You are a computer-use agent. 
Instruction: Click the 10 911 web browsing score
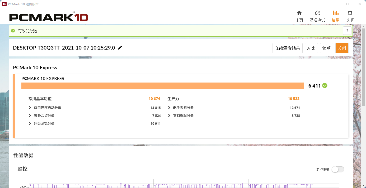pos(156,123)
